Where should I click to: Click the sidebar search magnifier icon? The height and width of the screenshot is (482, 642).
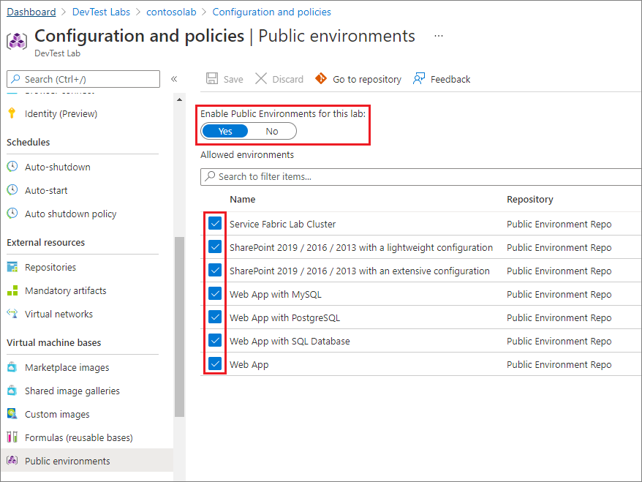15,79
